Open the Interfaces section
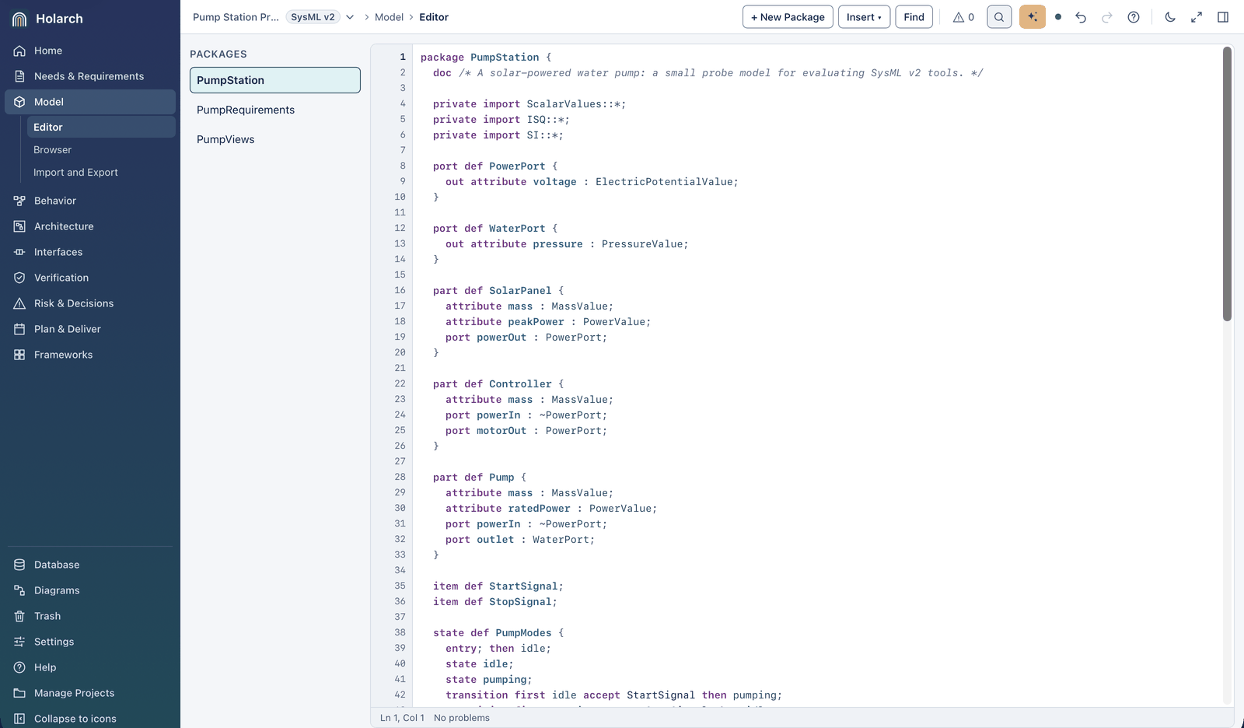1244x728 pixels. (x=90, y=252)
